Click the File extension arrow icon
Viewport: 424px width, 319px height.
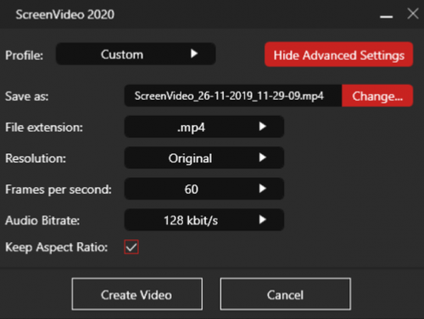(263, 126)
